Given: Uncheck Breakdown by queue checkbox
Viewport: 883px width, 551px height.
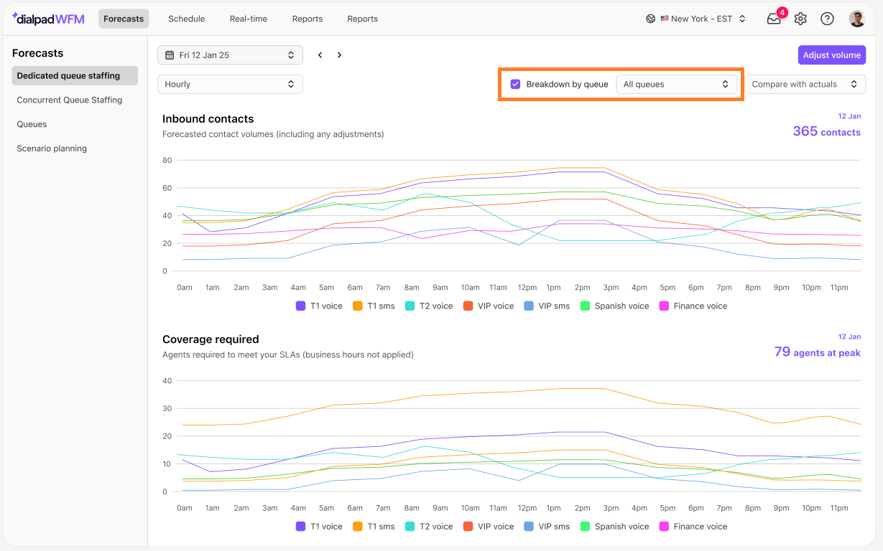Looking at the screenshot, I should point(515,84).
